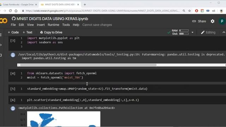Image resolution: width=226 pixels, height=127 pixels.
Task: Click the horizontal scrollbar under cell 3 output
Action: (88, 65)
